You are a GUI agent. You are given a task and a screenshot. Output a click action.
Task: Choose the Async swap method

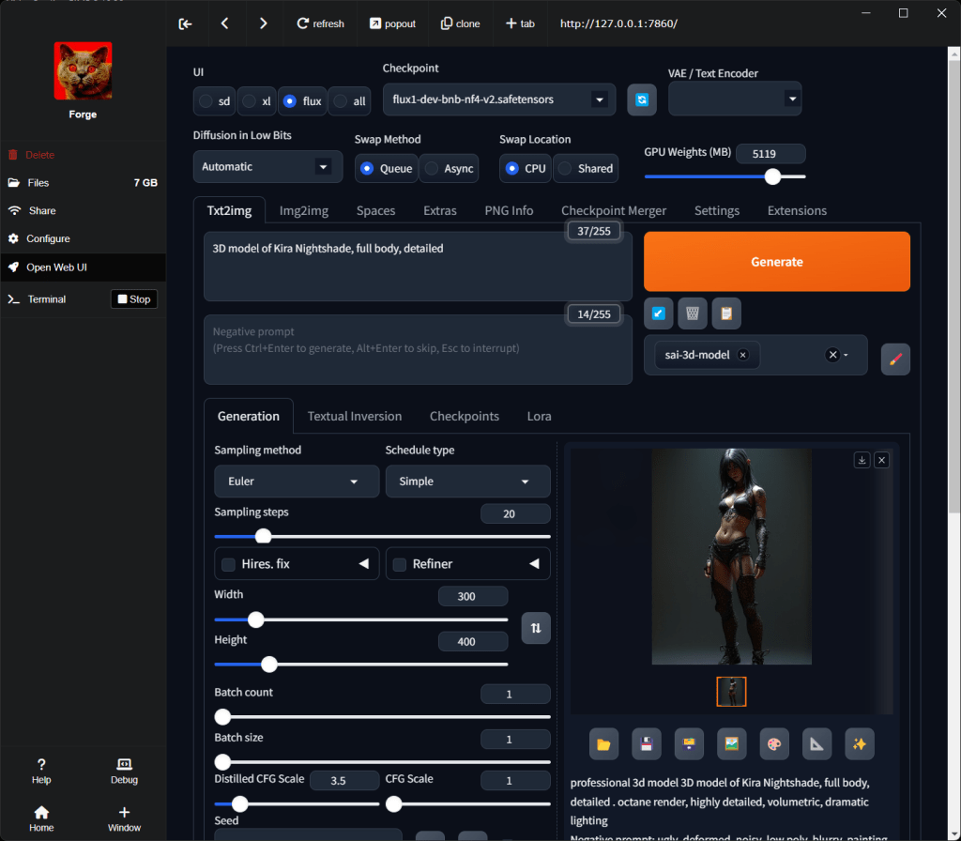click(x=432, y=169)
